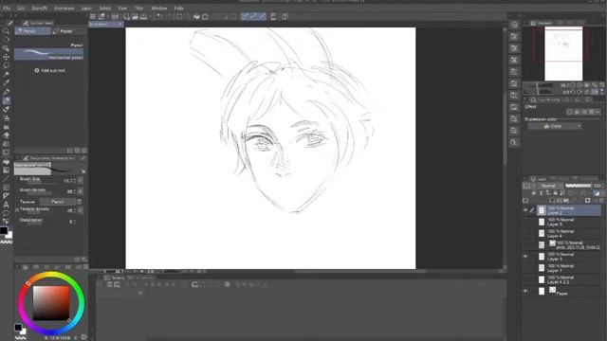Open the hamburger menu in command bar

coord(93,17)
